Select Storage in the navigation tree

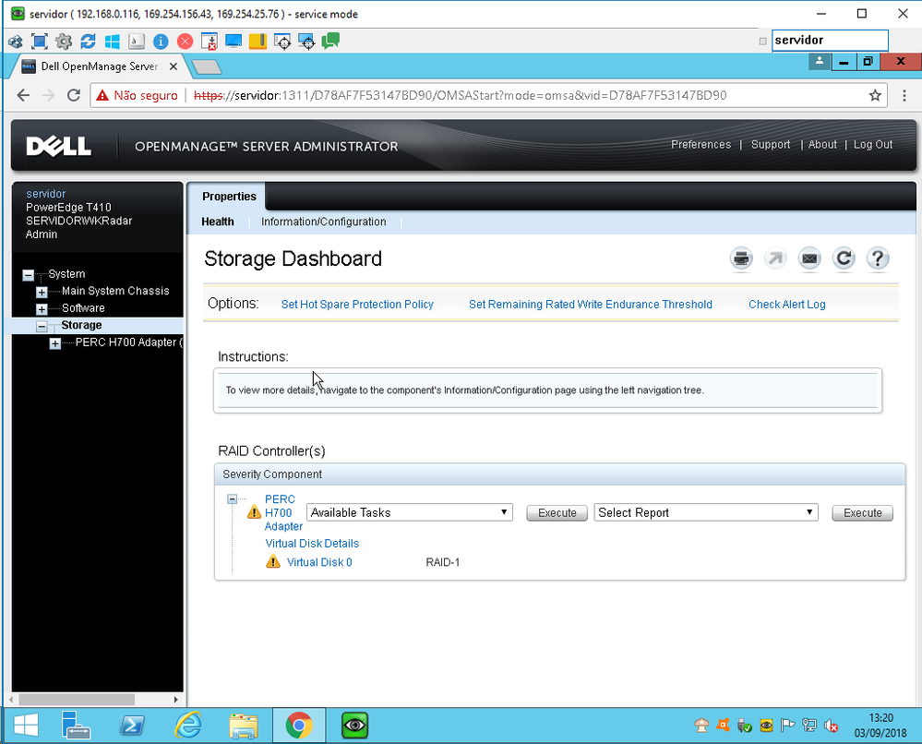(81, 325)
